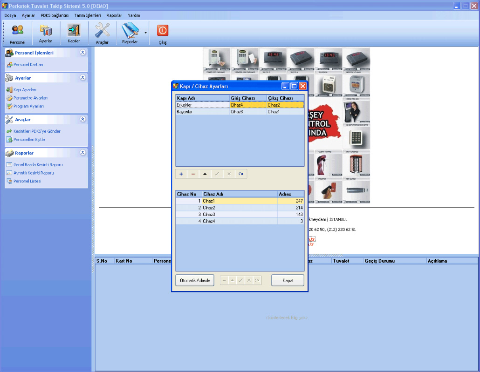Screen dimensions: 480x372
Task: Open the PDKS bağlantısı menu
Action: pos(55,15)
